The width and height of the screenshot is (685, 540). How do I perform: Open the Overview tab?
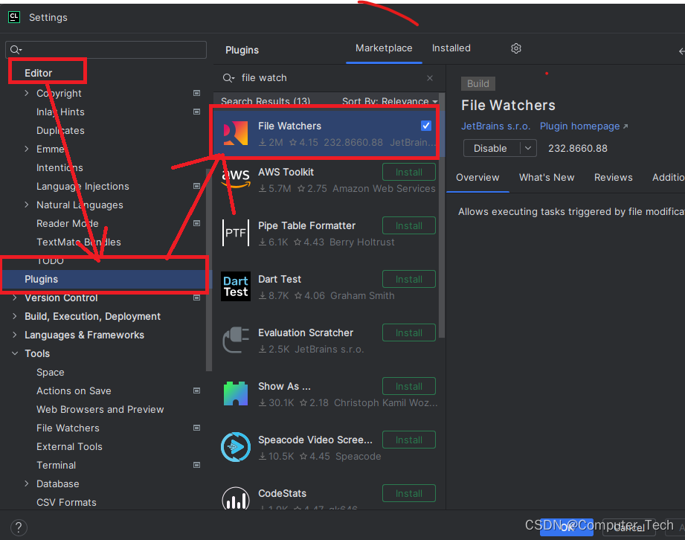pos(477,177)
